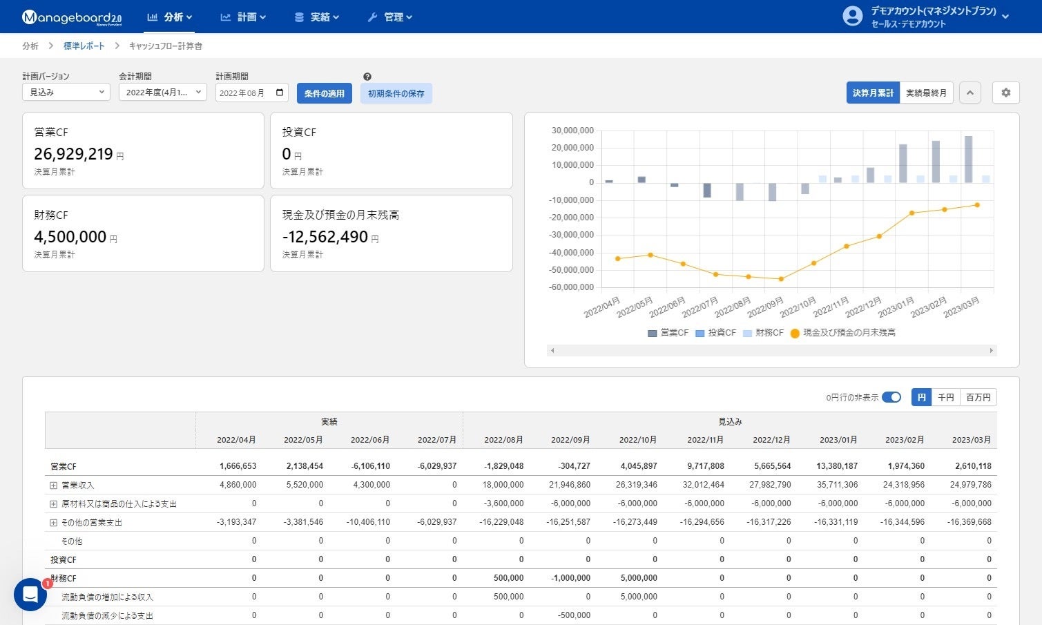
Task: Click the Manageboard 2.0 logo
Action: point(72,17)
